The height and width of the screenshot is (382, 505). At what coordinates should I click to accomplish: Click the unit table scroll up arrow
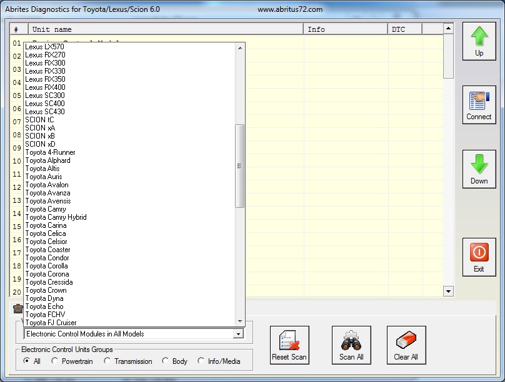(448, 29)
